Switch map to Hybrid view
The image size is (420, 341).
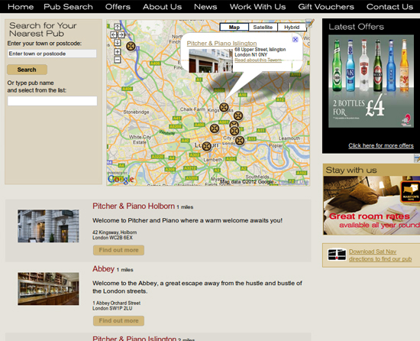tap(292, 27)
